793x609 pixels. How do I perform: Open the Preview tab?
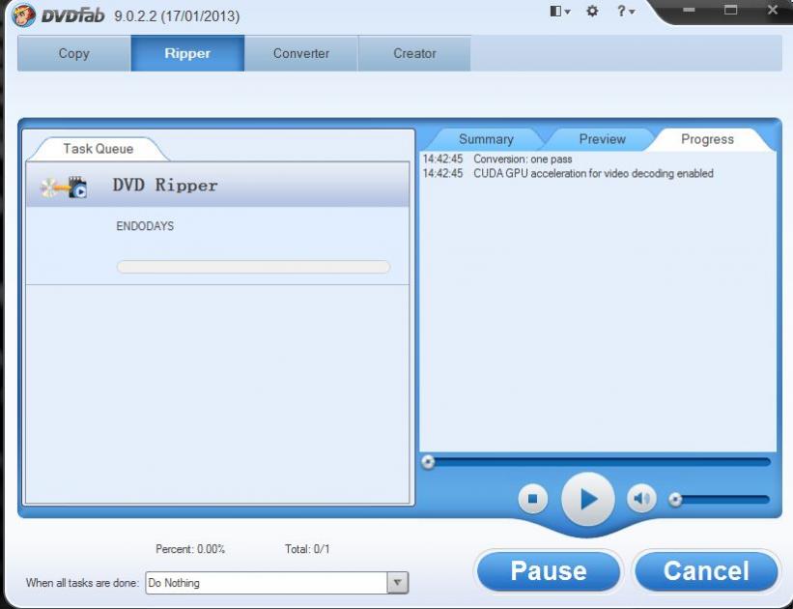point(602,139)
